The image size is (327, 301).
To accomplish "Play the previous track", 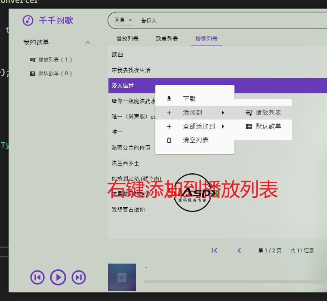I will coord(37,277).
